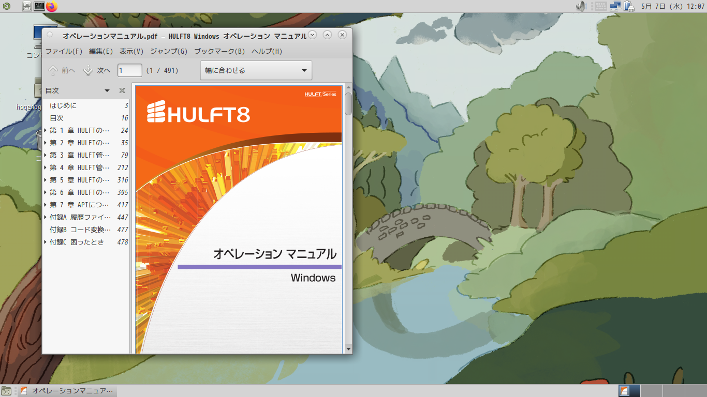Select the はじめに entry in the outline
Viewport: 707px width, 397px height.
pyautogui.click(x=86, y=105)
